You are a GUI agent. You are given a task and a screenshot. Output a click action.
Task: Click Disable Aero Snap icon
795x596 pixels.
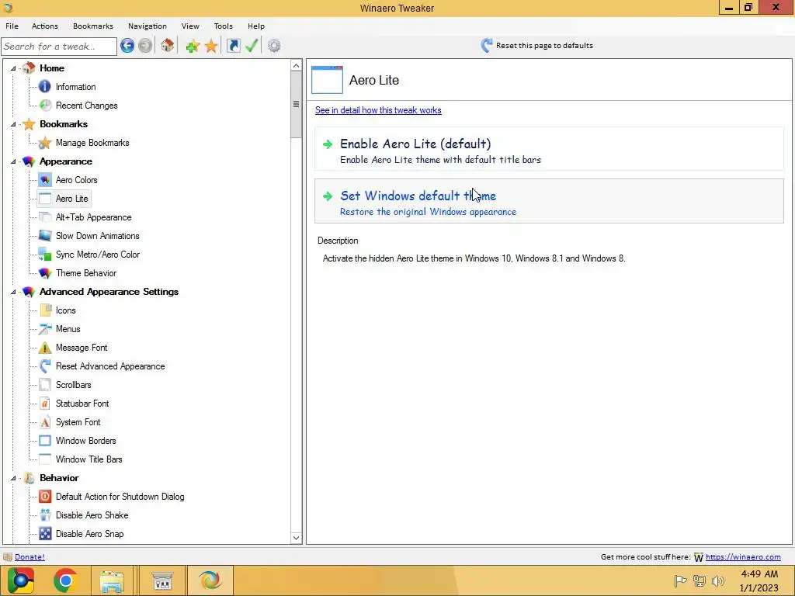pos(45,534)
